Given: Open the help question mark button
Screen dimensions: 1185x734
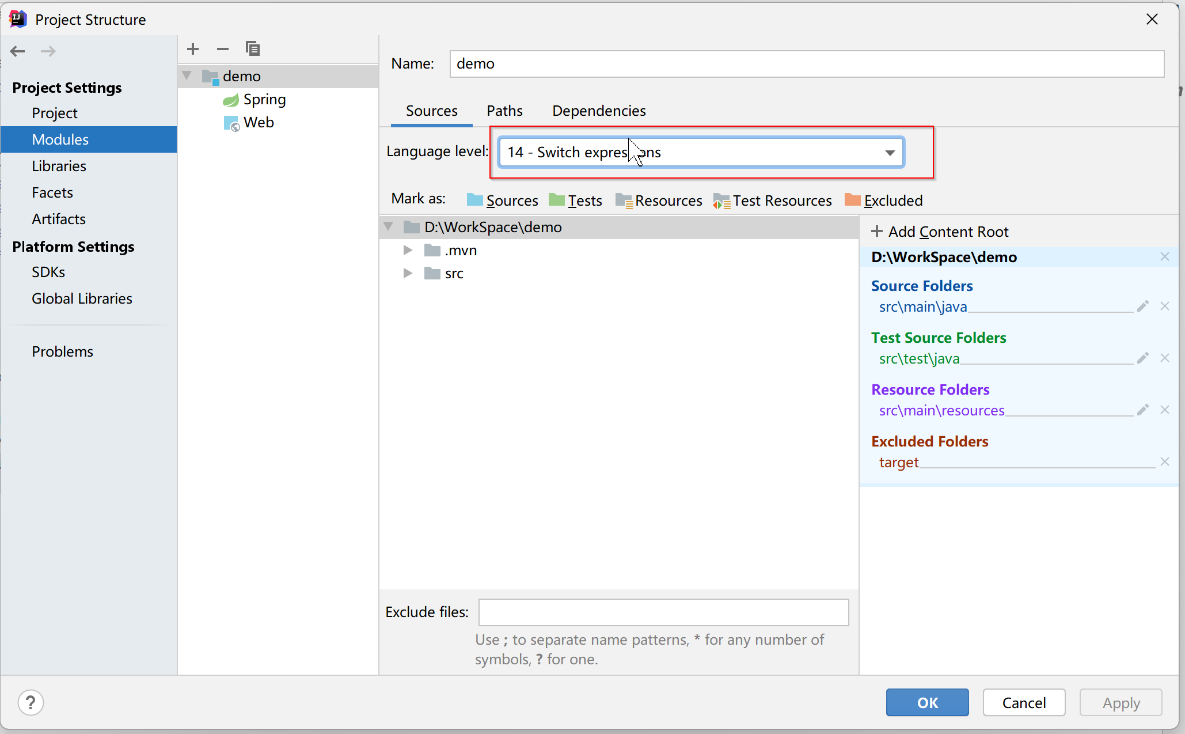Looking at the screenshot, I should (x=31, y=702).
